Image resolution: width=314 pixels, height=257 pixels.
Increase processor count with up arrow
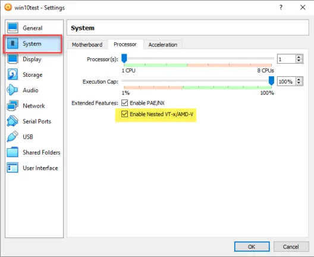[x=299, y=57]
